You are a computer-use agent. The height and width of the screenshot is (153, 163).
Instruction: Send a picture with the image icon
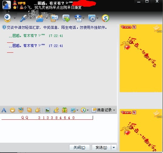[x=48, y=110]
